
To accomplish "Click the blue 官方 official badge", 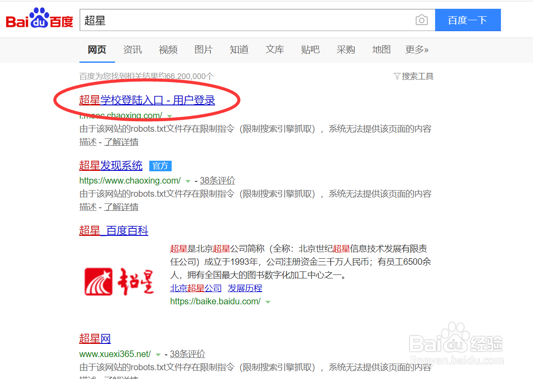I will point(160,166).
